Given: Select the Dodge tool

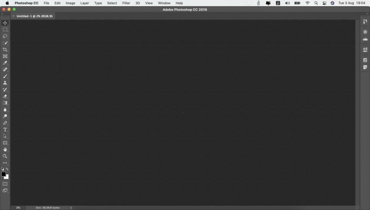Looking at the screenshot, I should pyautogui.click(x=5, y=116).
